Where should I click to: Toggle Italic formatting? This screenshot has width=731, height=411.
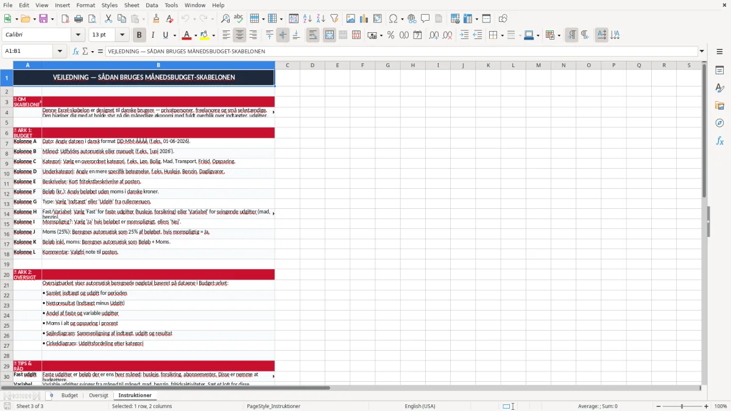[152, 35]
